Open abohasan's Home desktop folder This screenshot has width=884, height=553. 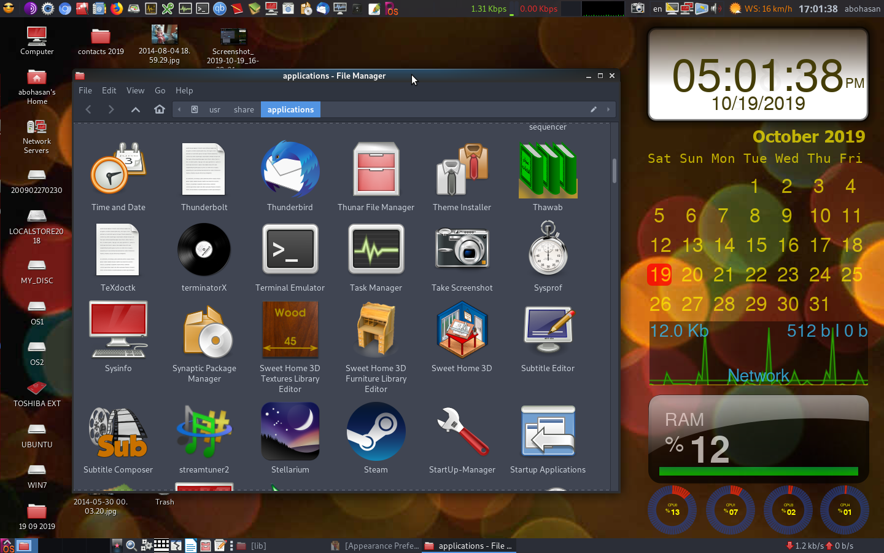click(x=37, y=77)
